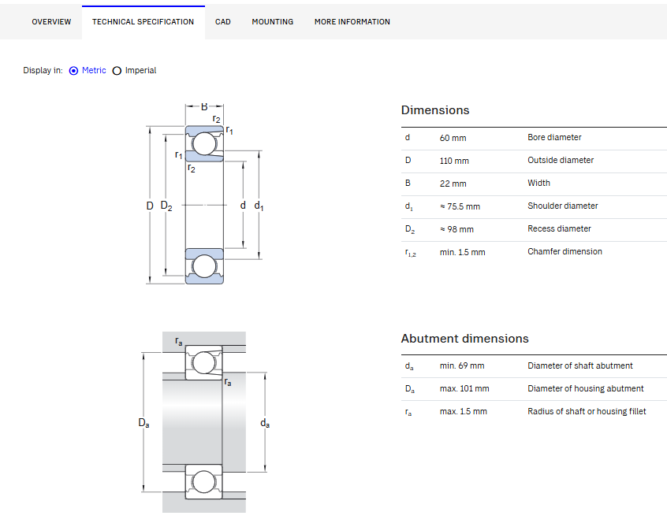Click the abutment dimensions mounting diagram

[x=205, y=422]
